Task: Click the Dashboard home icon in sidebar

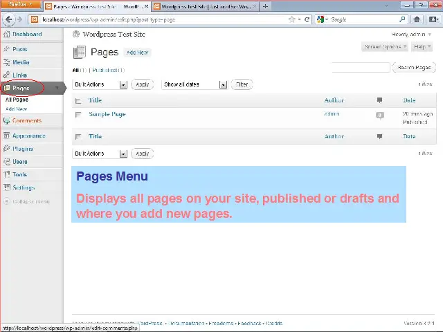Action: (6, 34)
